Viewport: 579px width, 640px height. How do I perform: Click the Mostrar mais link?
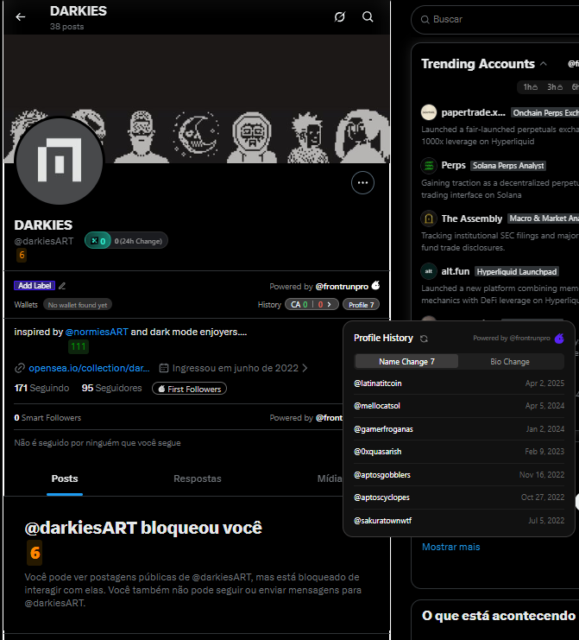(x=451, y=547)
